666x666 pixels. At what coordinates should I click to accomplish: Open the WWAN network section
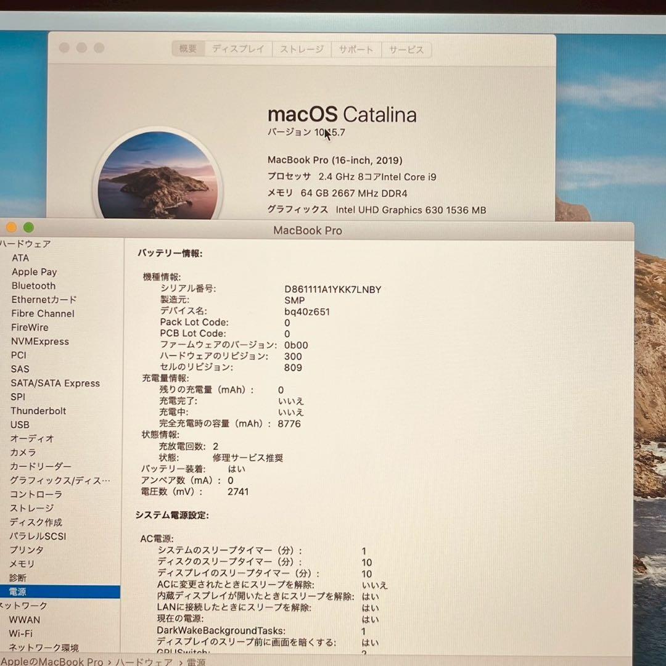coord(28,619)
